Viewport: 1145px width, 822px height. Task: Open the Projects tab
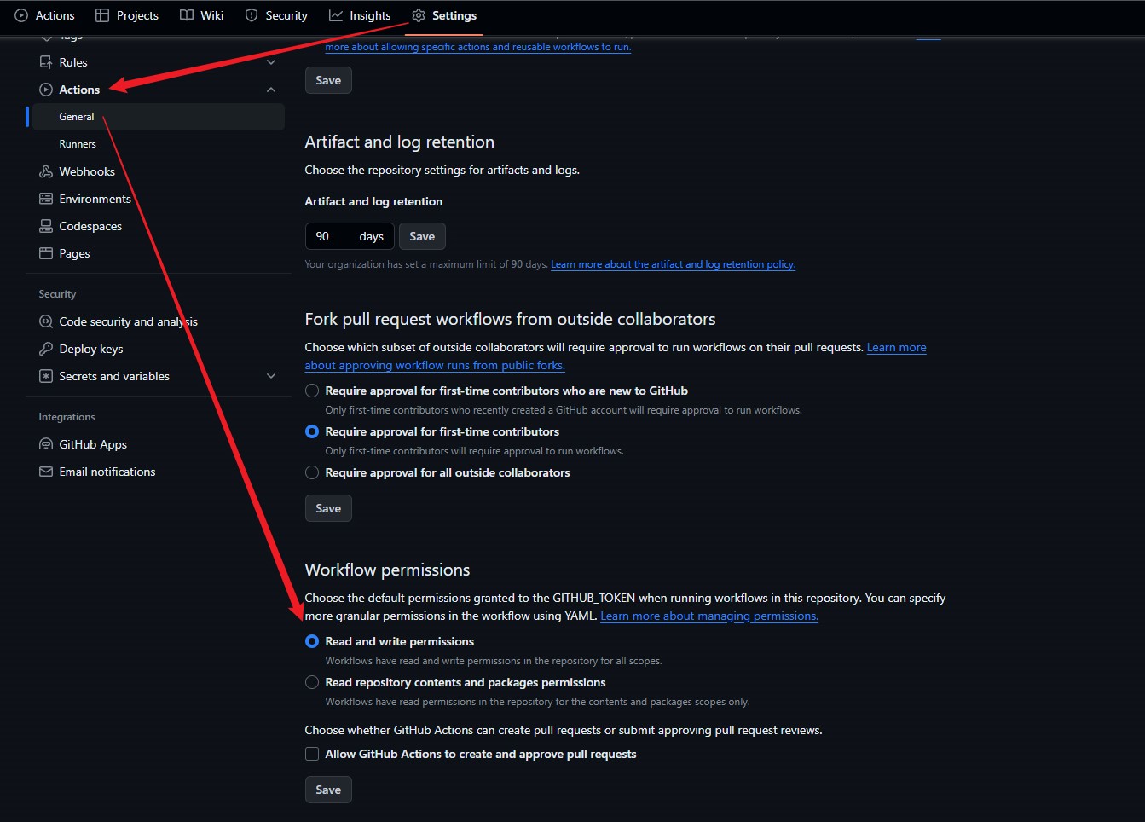127,15
